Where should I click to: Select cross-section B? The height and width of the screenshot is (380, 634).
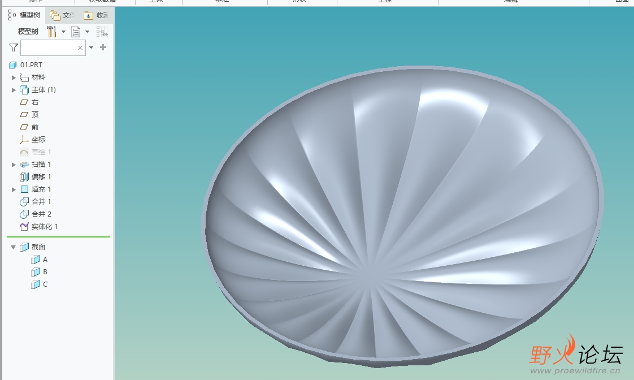tap(45, 272)
